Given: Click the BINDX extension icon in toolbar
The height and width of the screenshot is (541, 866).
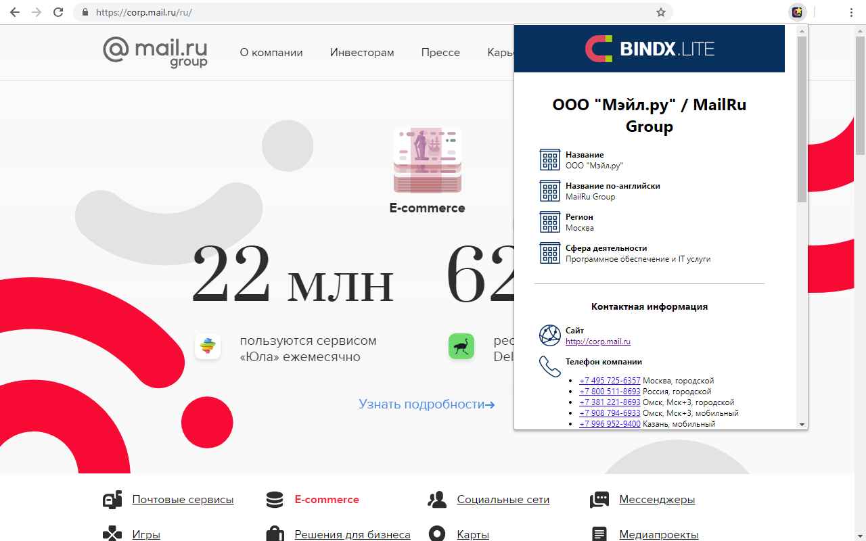Looking at the screenshot, I should click(798, 12).
